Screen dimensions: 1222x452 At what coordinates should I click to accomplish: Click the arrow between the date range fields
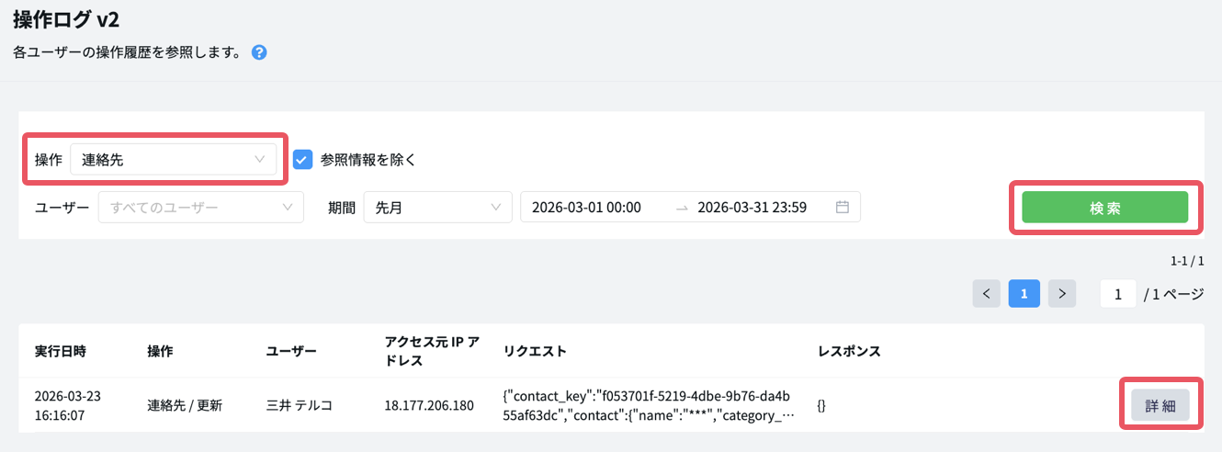click(x=681, y=209)
